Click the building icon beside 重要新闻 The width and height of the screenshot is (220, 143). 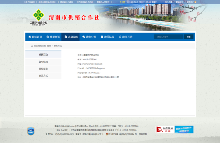tap(48, 37)
